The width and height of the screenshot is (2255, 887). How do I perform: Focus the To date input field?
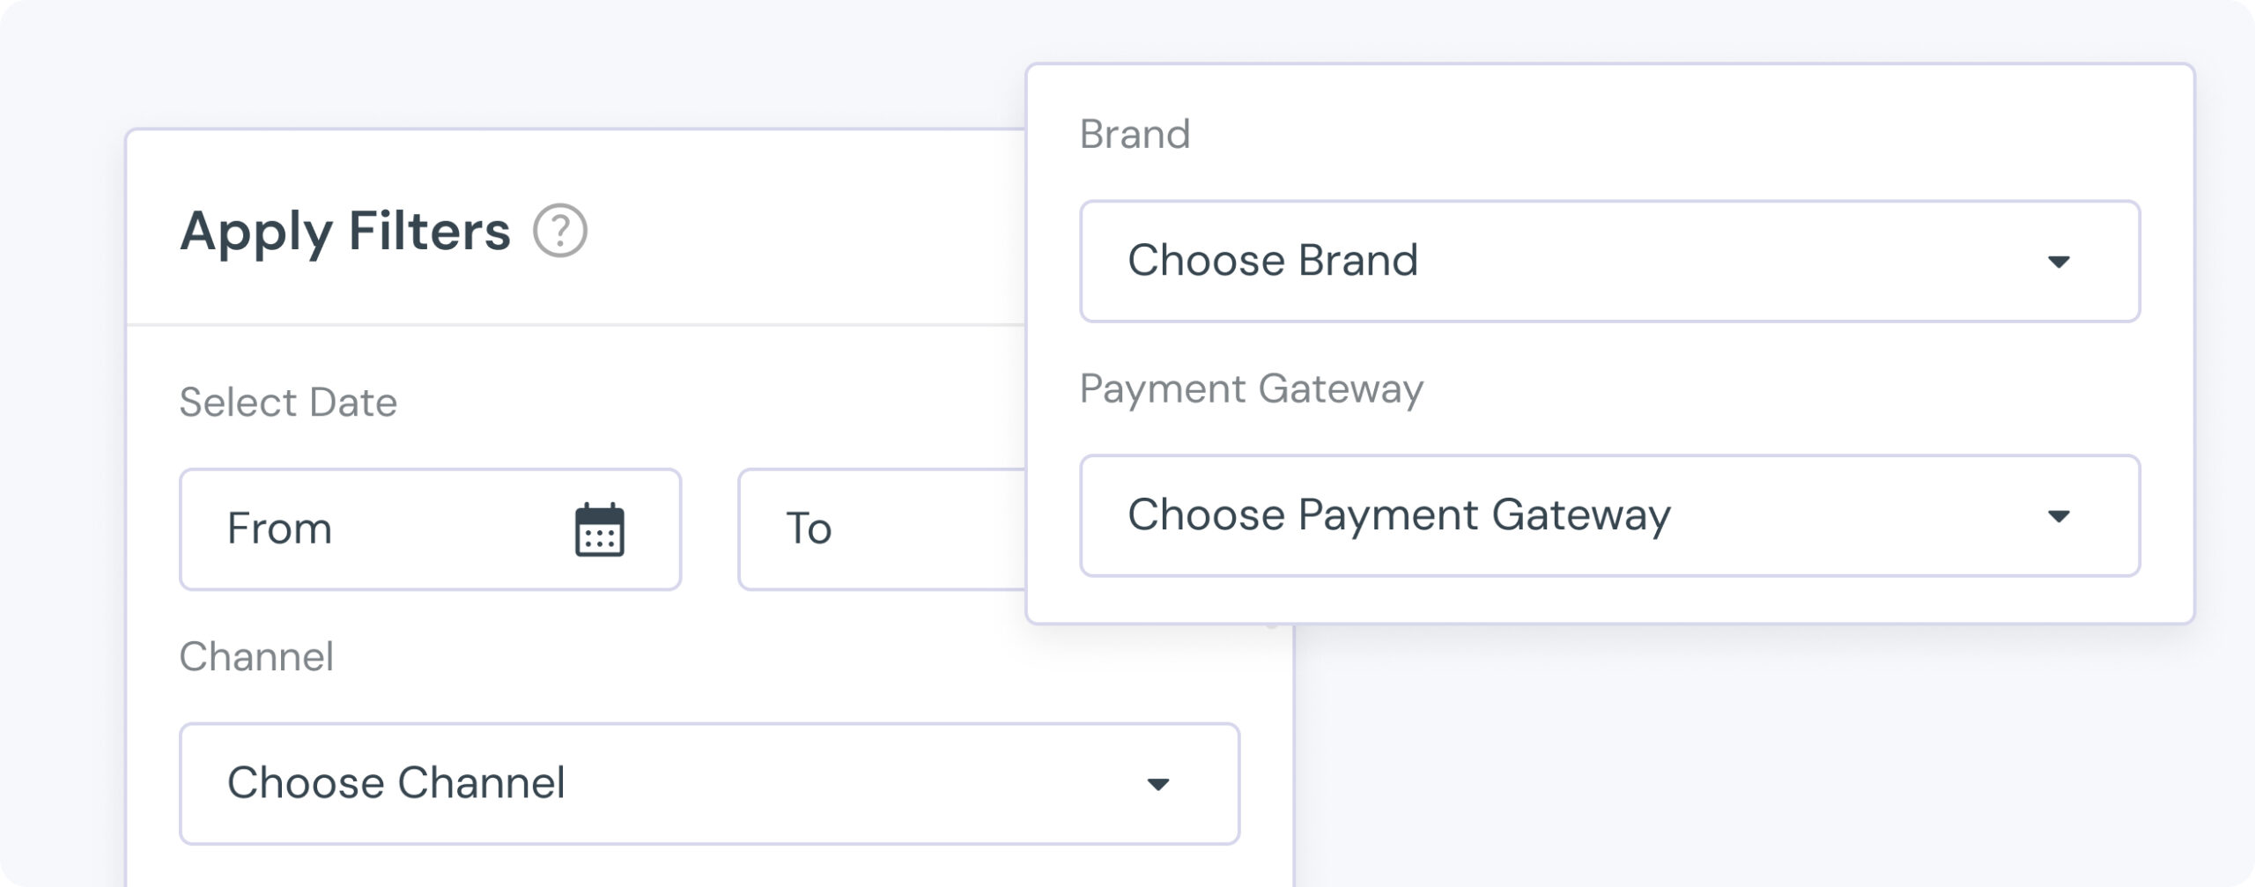tap(883, 529)
